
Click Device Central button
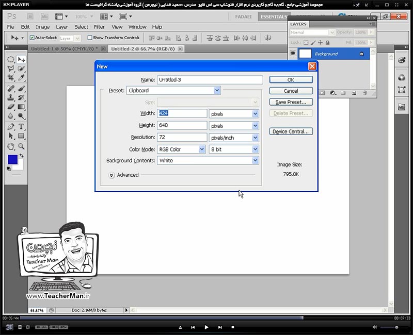pos(291,131)
